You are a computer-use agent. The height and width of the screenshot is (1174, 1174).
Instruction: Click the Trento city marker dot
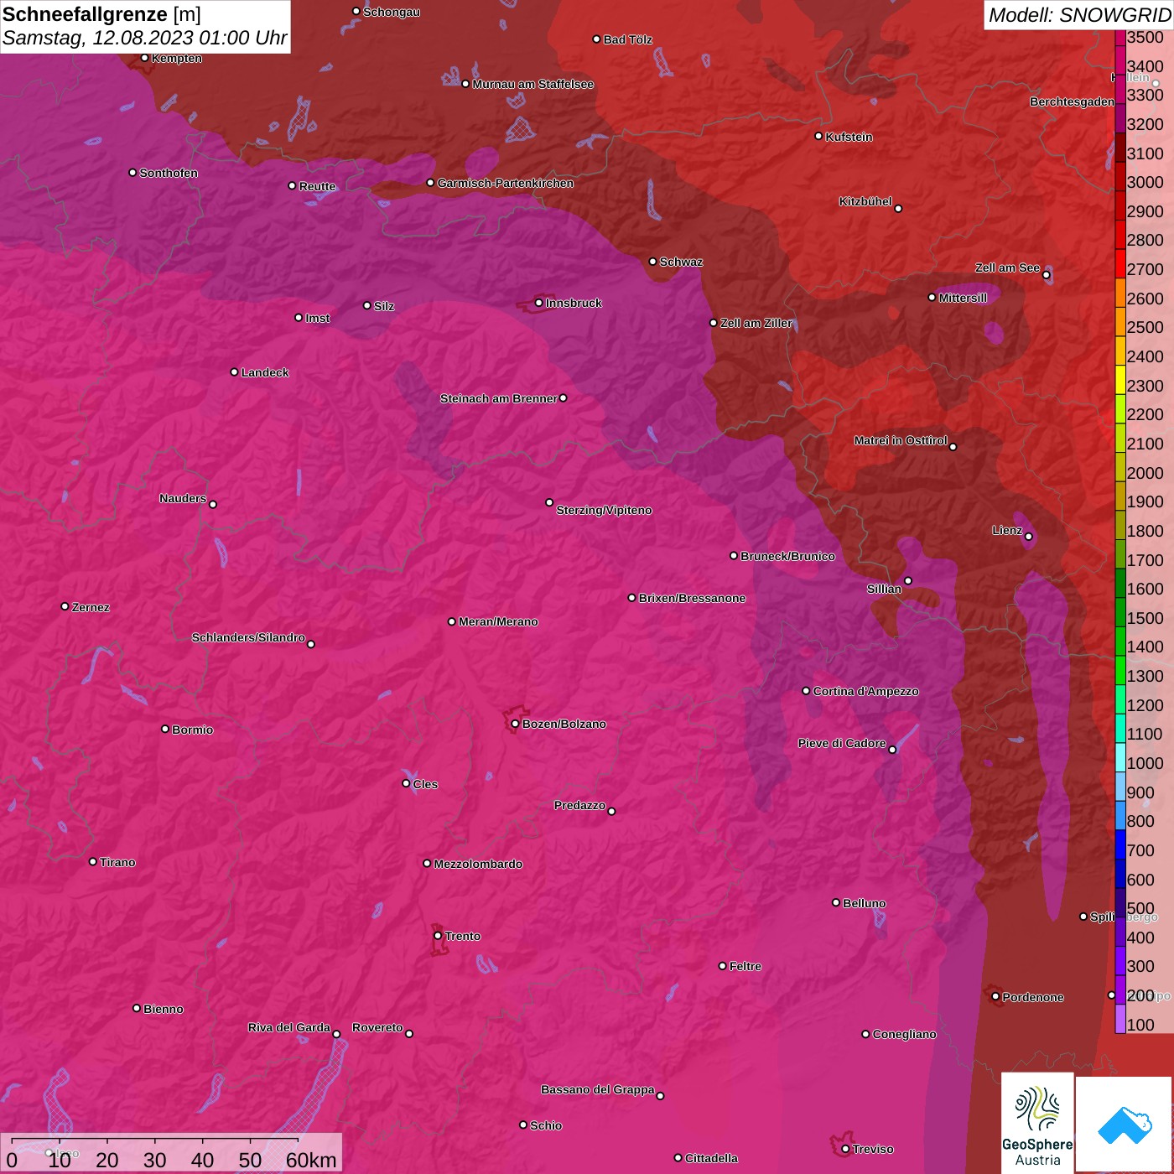(x=438, y=936)
